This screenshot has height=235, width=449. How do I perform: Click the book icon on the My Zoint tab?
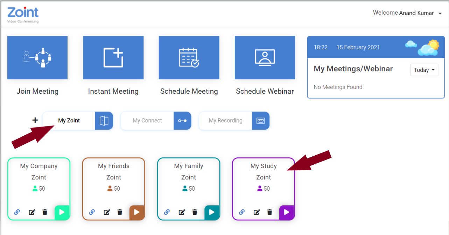click(x=104, y=121)
